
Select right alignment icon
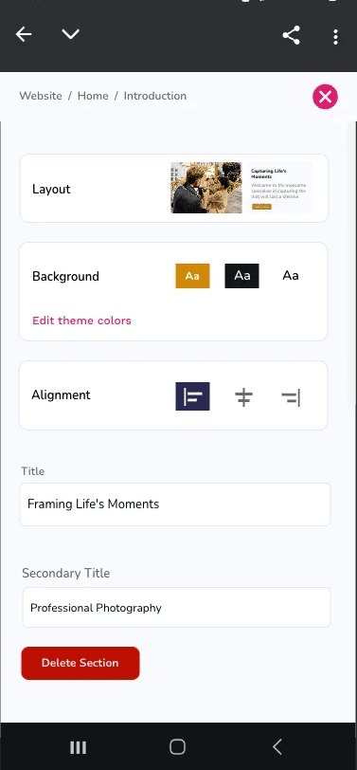(x=291, y=397)
